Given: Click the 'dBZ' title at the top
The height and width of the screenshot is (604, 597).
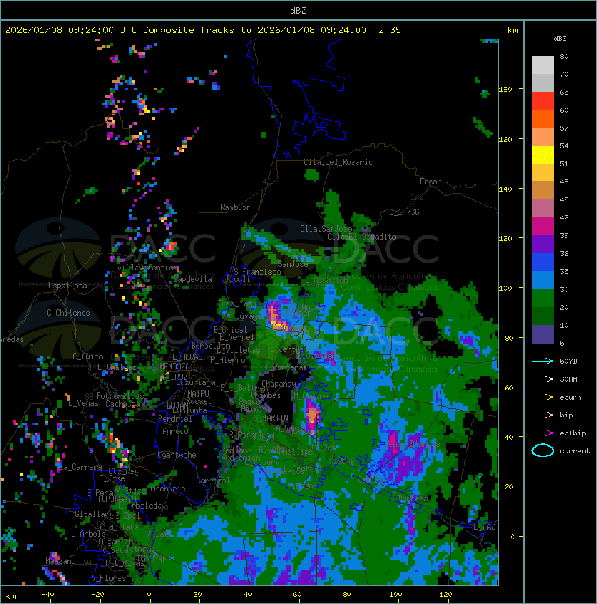Looking at the screenshot, I should [x=298, y=11].
